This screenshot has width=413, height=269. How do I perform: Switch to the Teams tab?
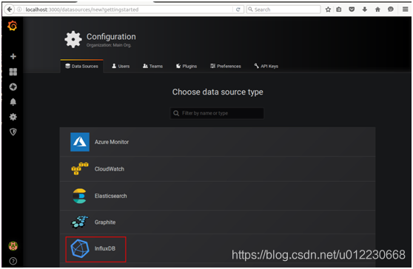152,67
